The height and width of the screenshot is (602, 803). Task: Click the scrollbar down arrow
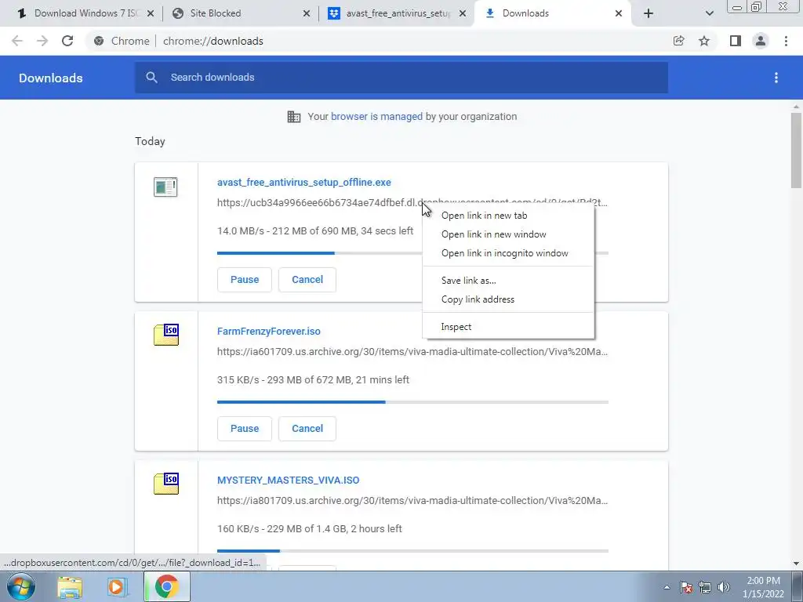tap(796, 564)
